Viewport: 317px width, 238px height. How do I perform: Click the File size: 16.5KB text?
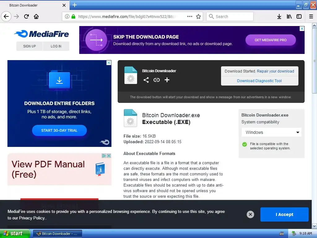[x=140, y=136]
